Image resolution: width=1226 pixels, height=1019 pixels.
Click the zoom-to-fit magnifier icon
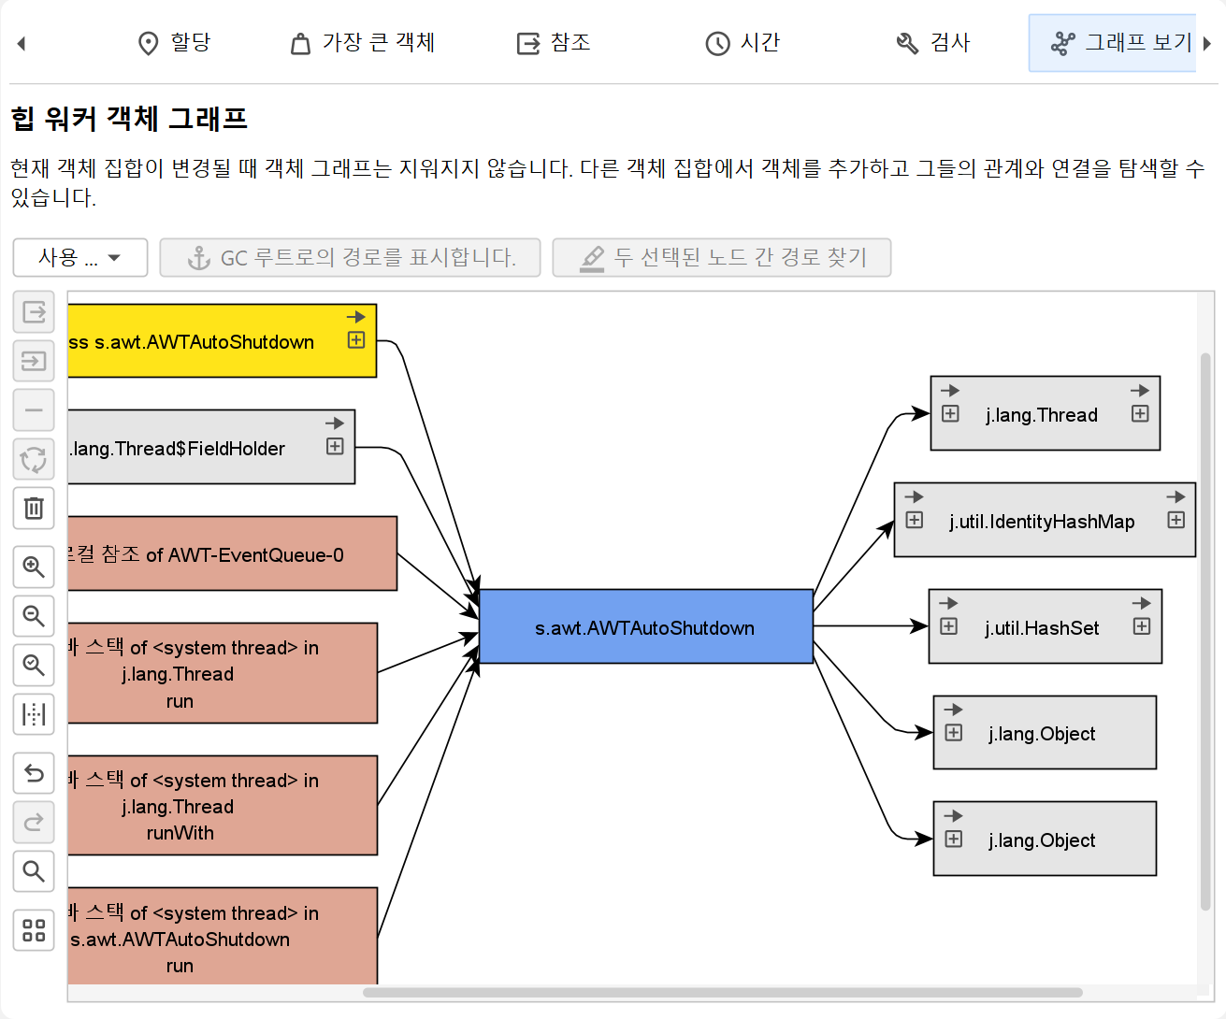(34, 665)
